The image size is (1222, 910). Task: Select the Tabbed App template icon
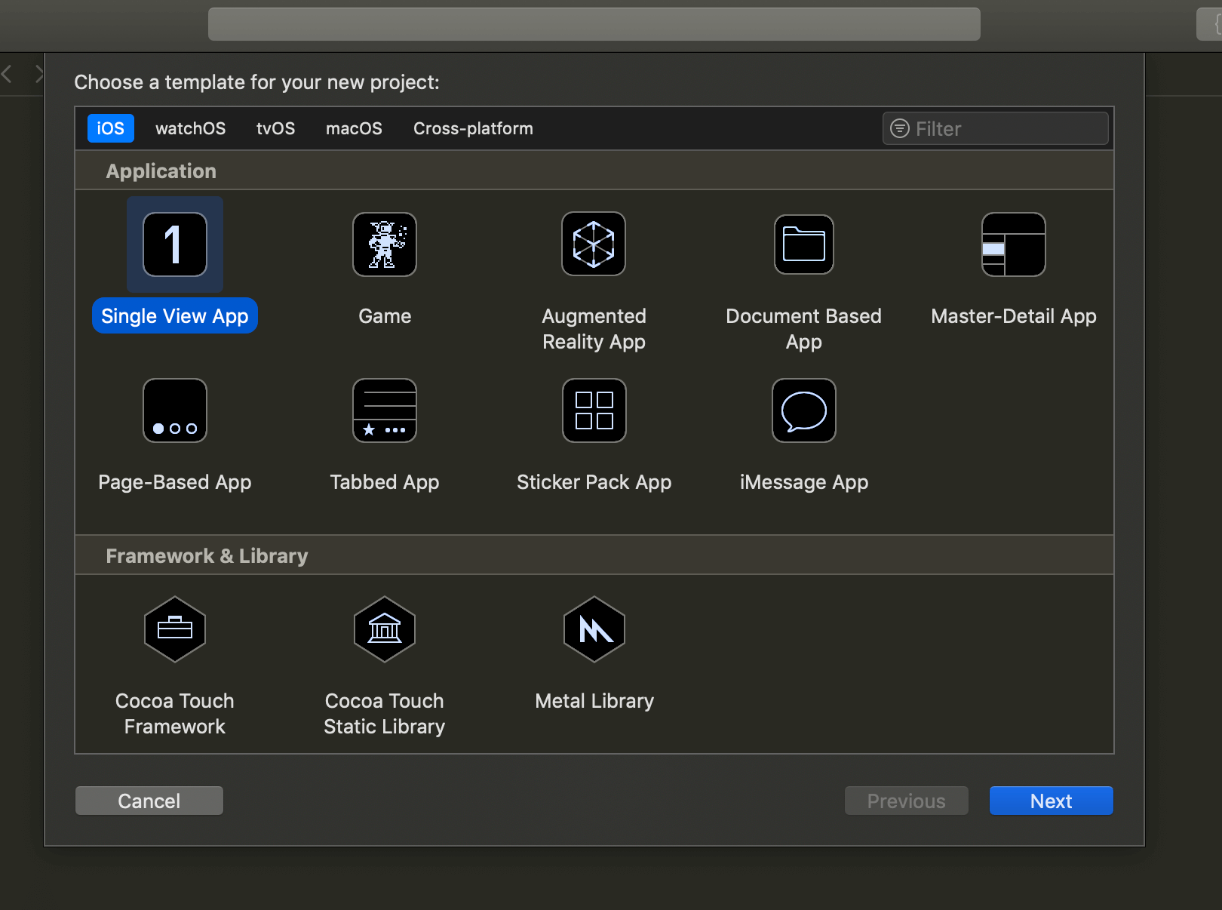[x=385, y=410]
